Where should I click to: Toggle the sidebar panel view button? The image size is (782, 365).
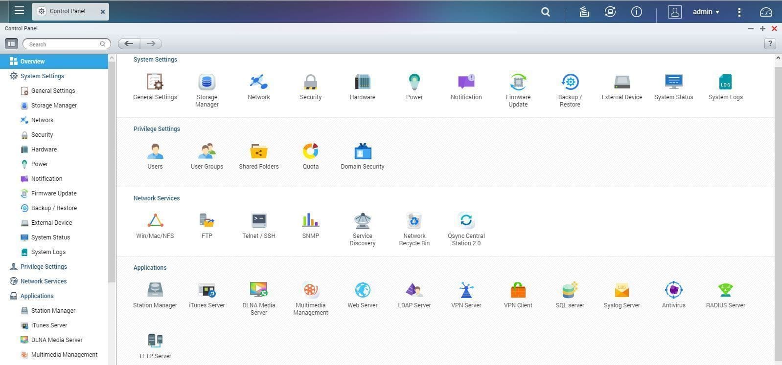pos(11,44)
